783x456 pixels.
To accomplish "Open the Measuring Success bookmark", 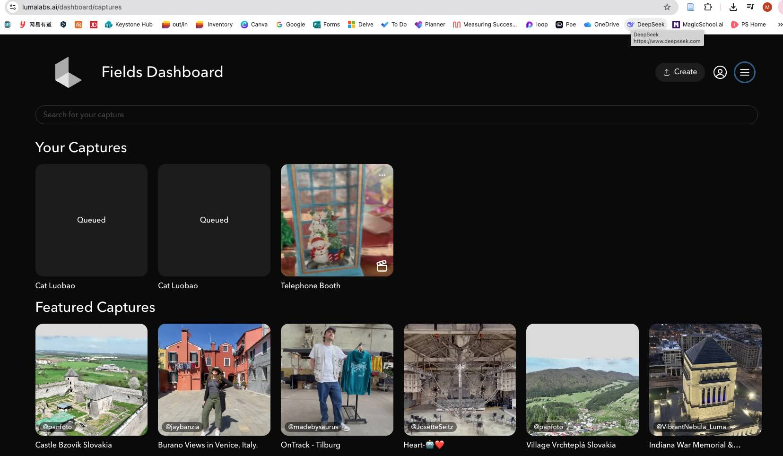I will (485, 25).
